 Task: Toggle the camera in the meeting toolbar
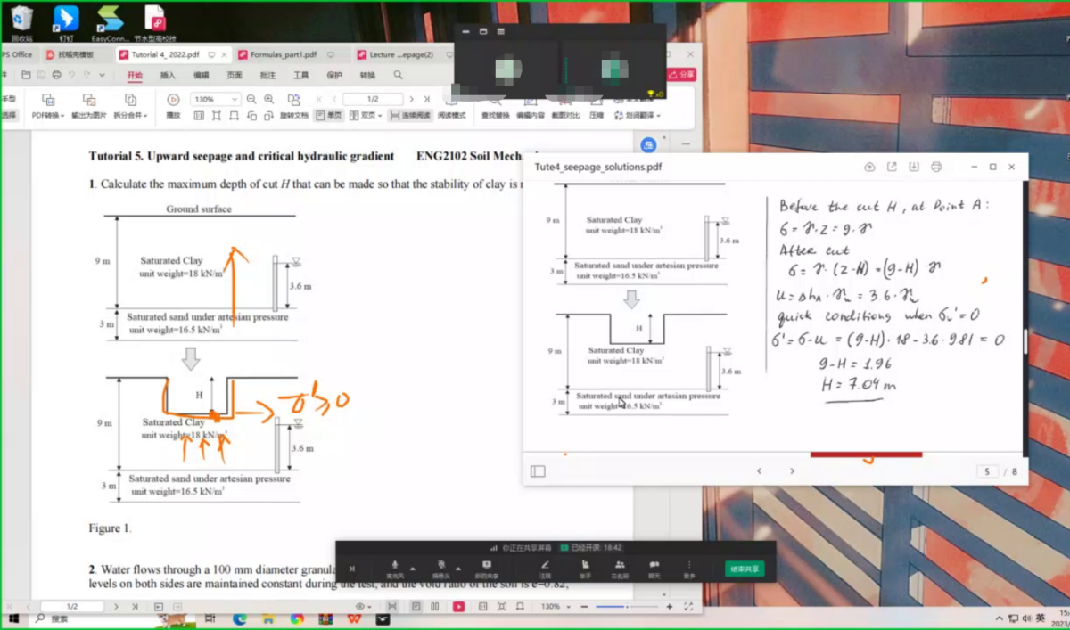(440, 566)
